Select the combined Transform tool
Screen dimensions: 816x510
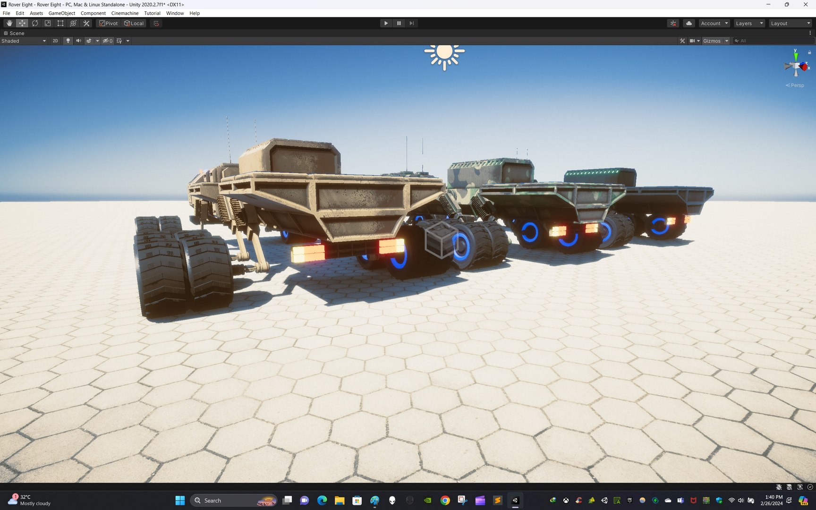pos(73,23)
